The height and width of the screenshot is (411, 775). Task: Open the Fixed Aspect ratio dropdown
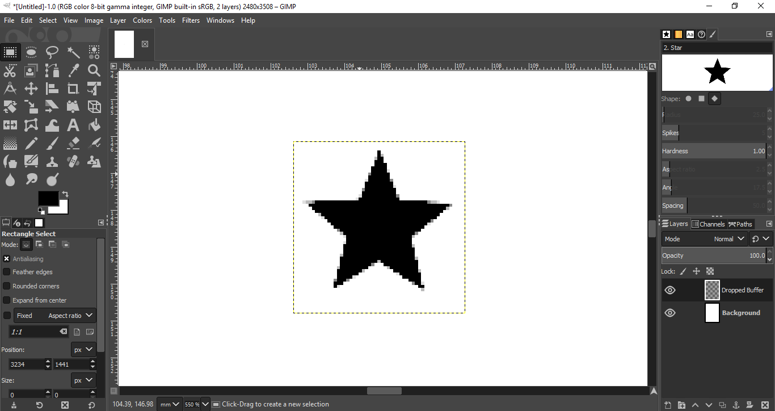pyautogui.click(x=55, y=315)
